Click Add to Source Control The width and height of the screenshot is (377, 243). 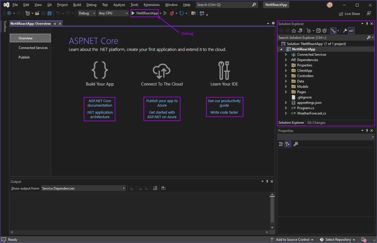(x=292, y=240)
